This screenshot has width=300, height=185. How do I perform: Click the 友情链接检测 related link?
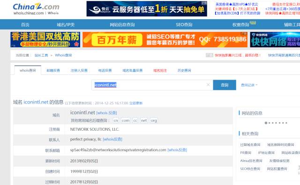pyautogui.click(x=279, y=161)
